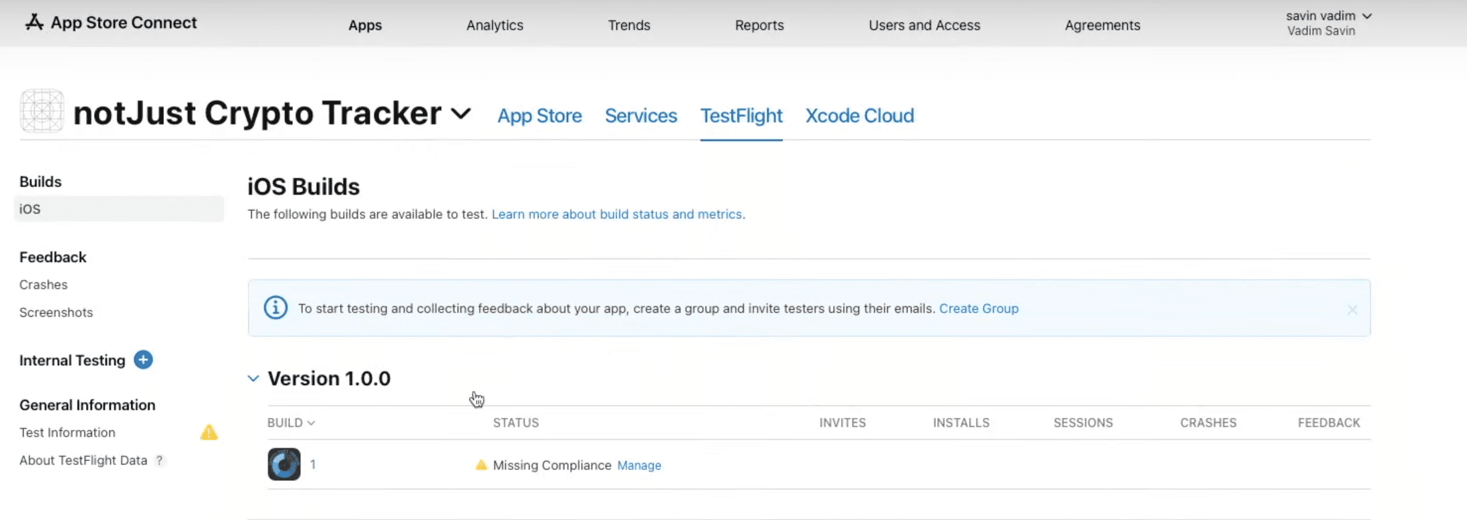Click the Missing Compliance warning icon
This screenshot has width=1467, height=520.
pos(482,465)
